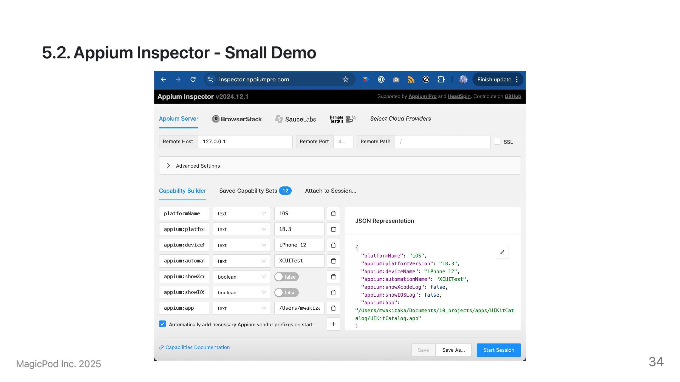Image resolution: width=680 pixels, height=382 pixels.
Task: Add a new capability with plus button
Action: click(333, 324)
